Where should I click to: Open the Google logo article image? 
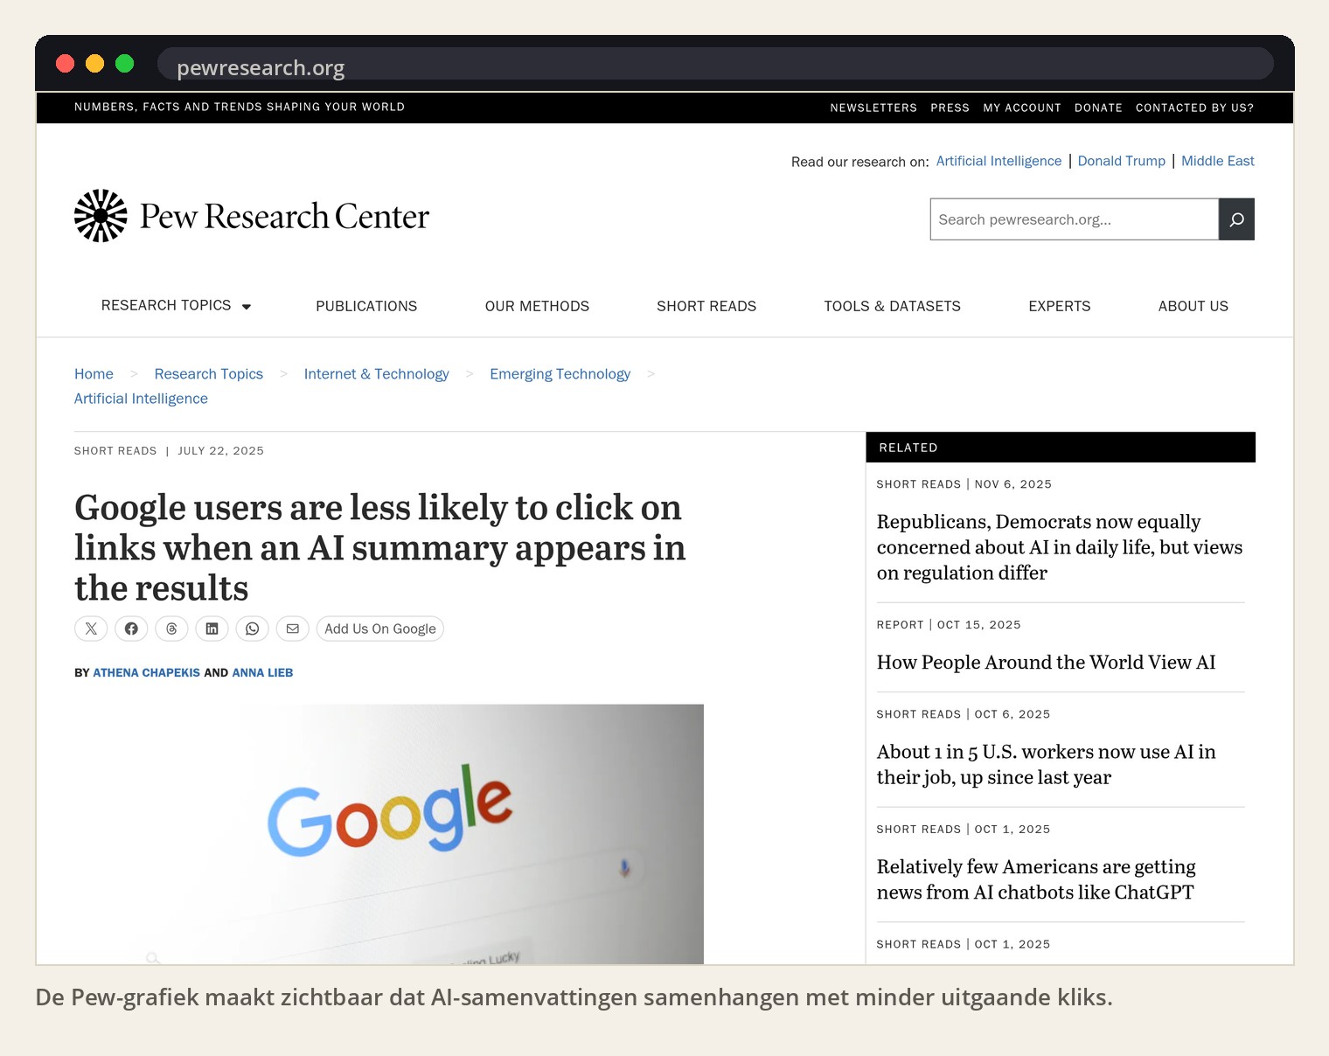click(389, 834)
